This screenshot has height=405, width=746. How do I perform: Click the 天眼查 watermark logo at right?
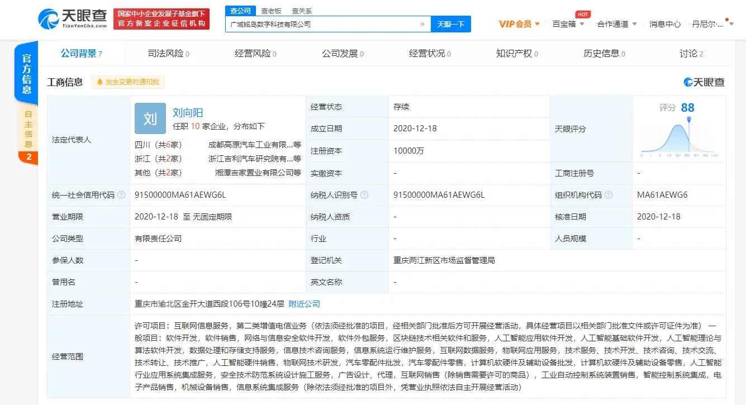(704, 82)
